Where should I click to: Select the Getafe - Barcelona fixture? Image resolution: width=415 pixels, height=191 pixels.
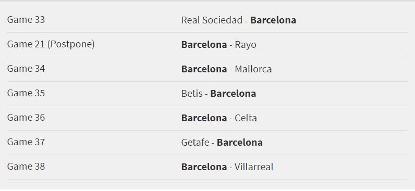click(x=222, y=143)
